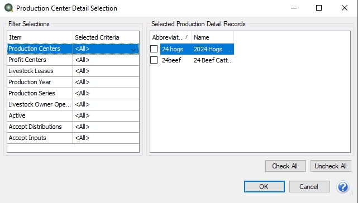This screenshot has height=203, width=358.
Task: Maximize the Production Center Detail Selection window
Action: pos(319,8)
